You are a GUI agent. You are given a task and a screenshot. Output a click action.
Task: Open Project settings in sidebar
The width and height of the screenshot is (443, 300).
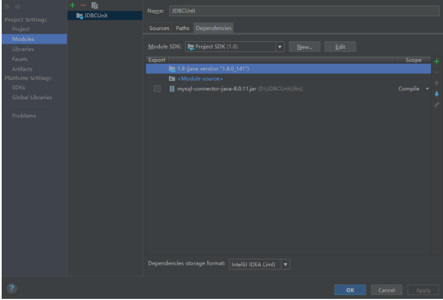click(21, 29)
